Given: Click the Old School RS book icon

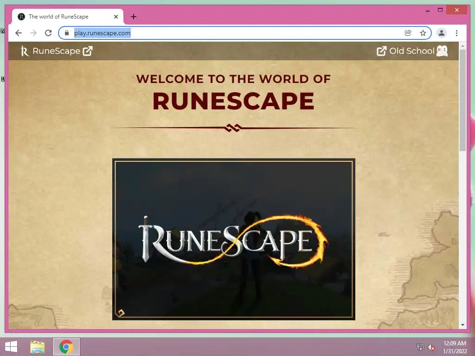Looking at the screenshot, I should [x=442, y=51].
